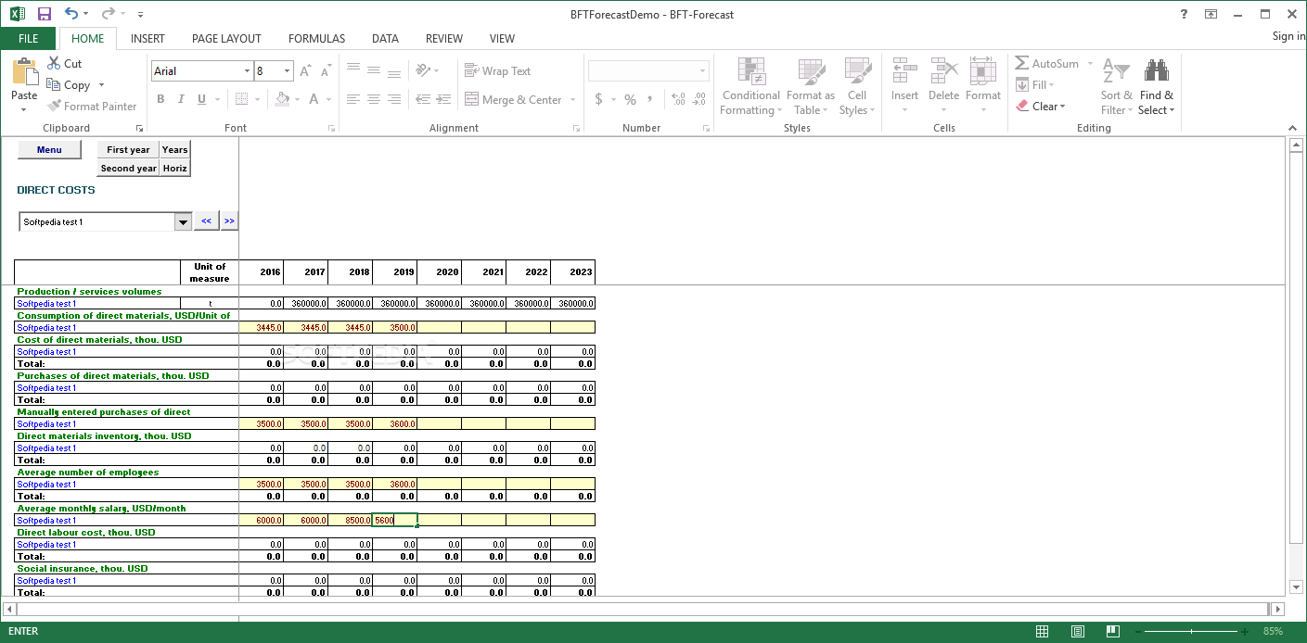Image resolution: width=1307 pixels, height=643 pixels.
Task: Open the Arial font name dropdown
Action: pos(247,71)
